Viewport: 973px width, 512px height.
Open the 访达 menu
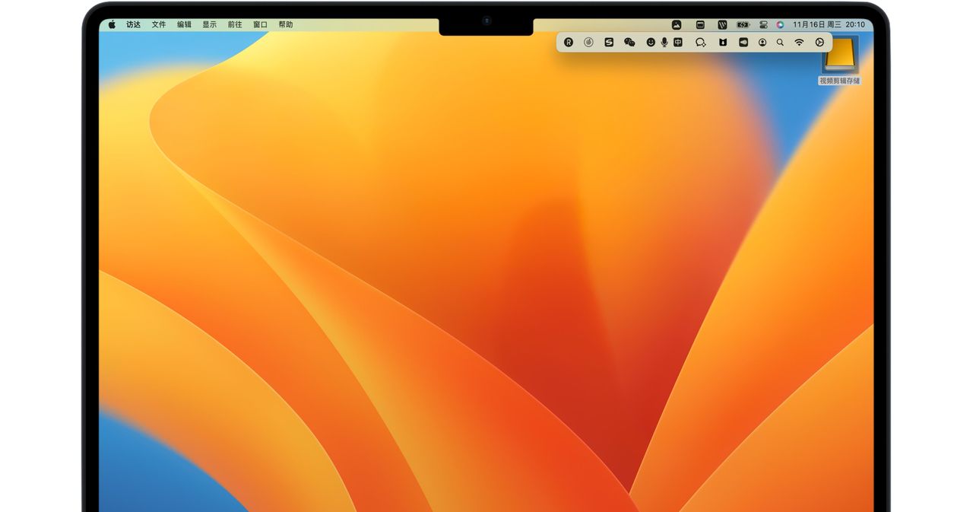pos(134,24)
